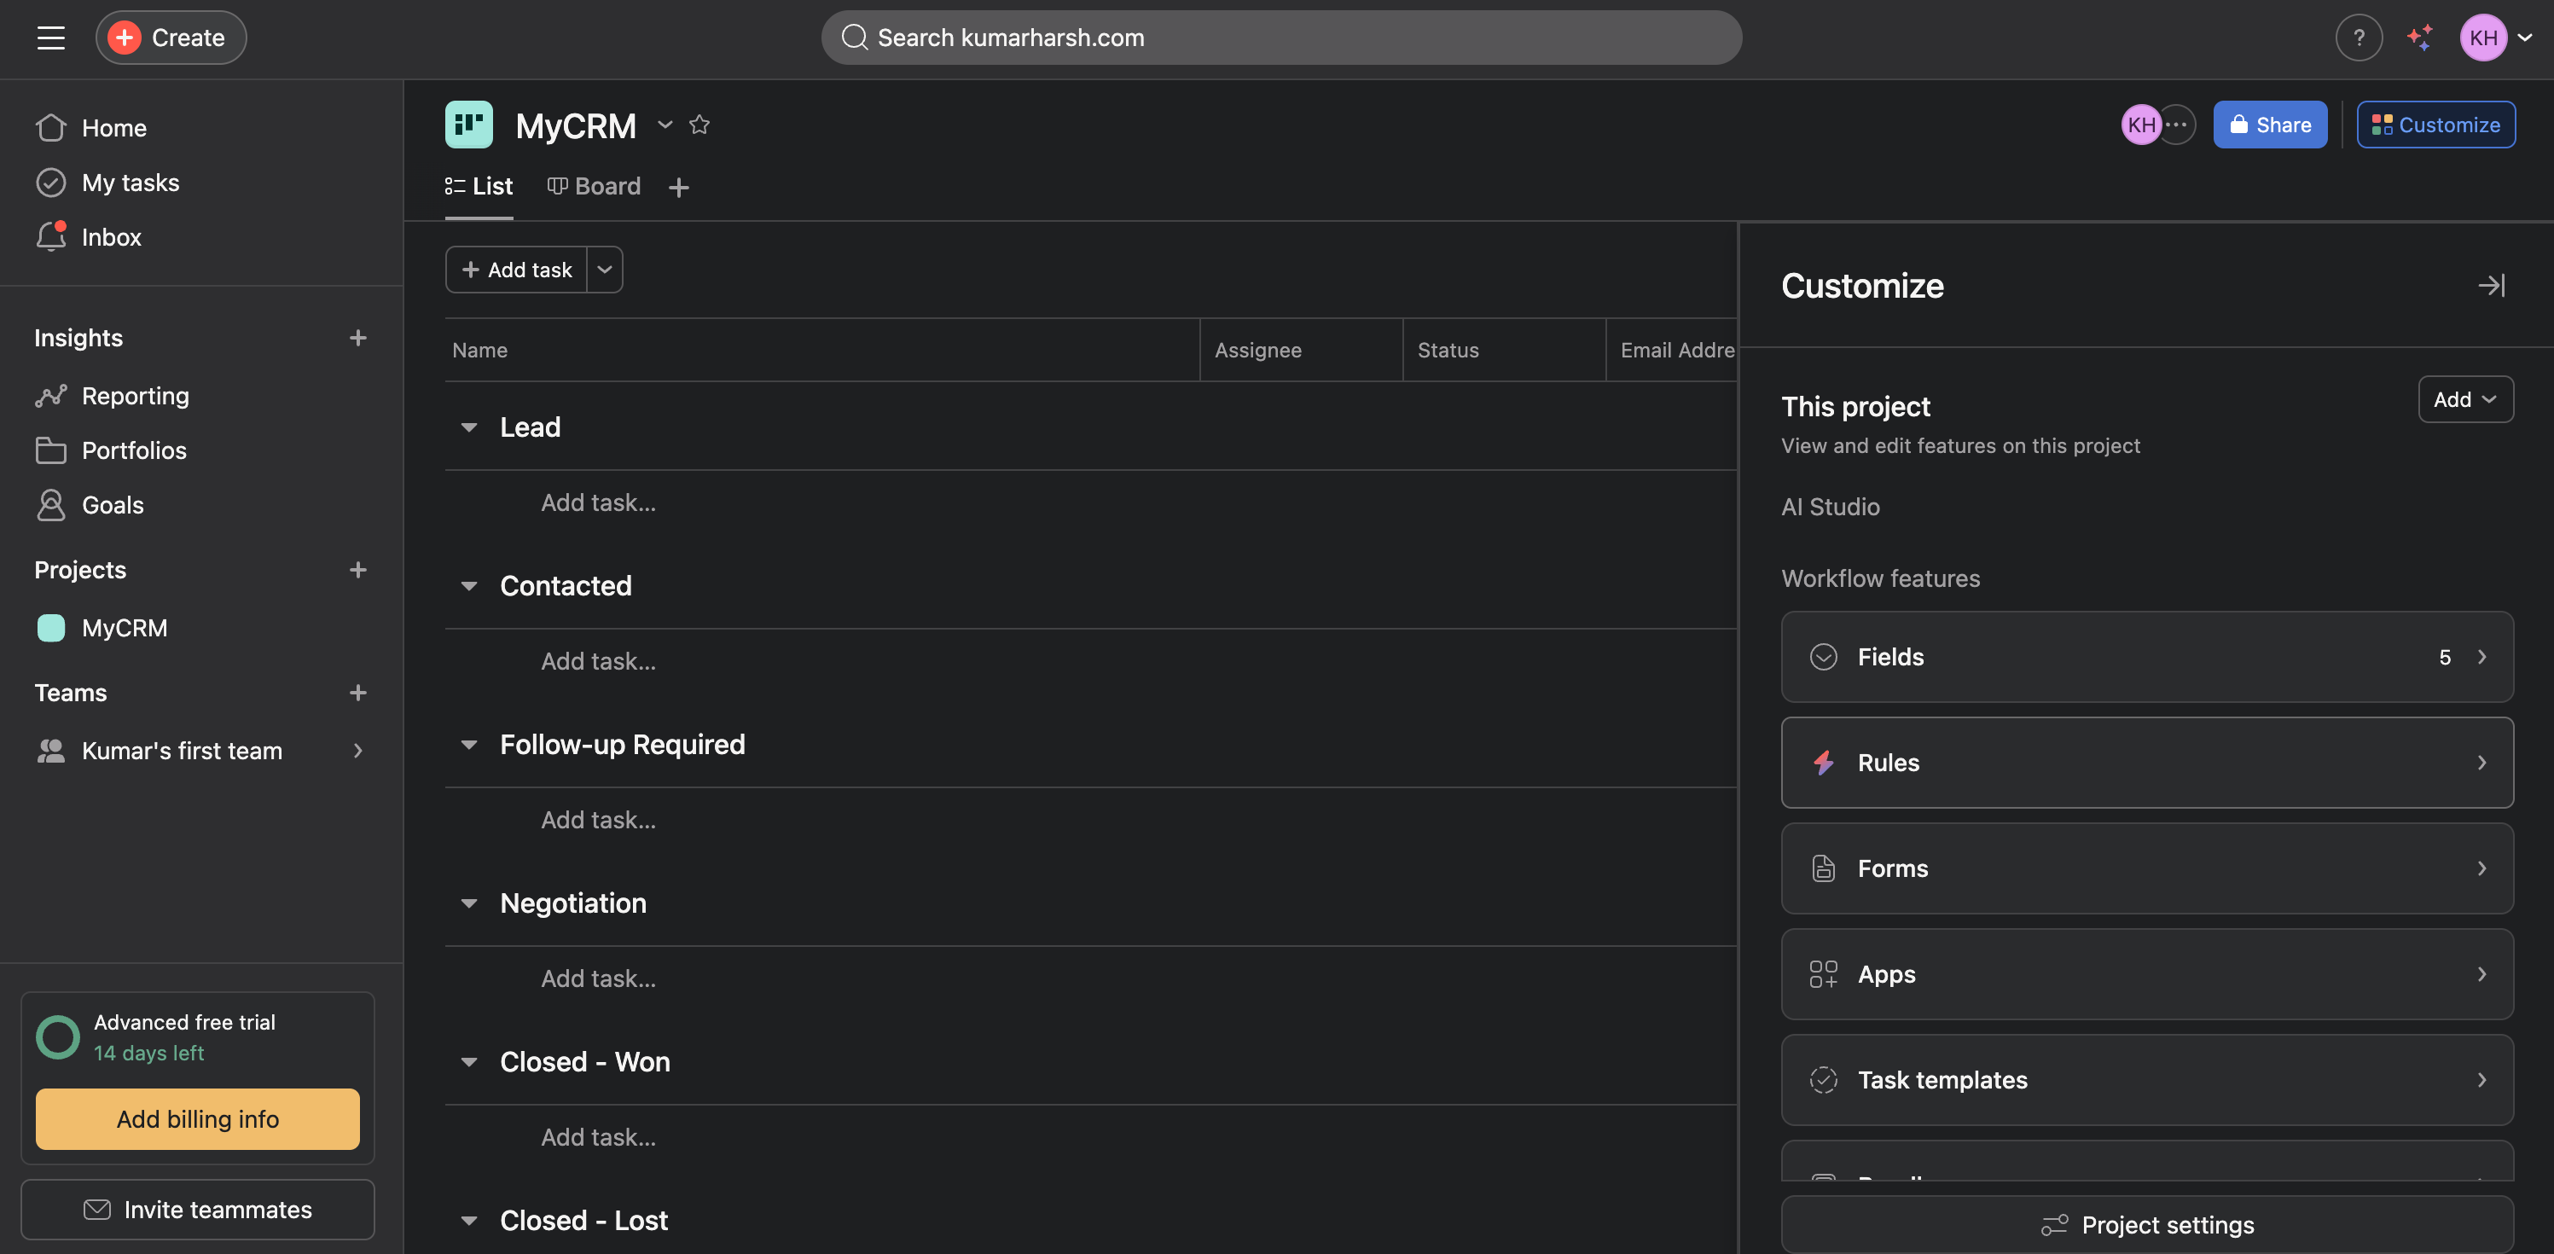Collapse the Contacted section

[x=469, y=585]
